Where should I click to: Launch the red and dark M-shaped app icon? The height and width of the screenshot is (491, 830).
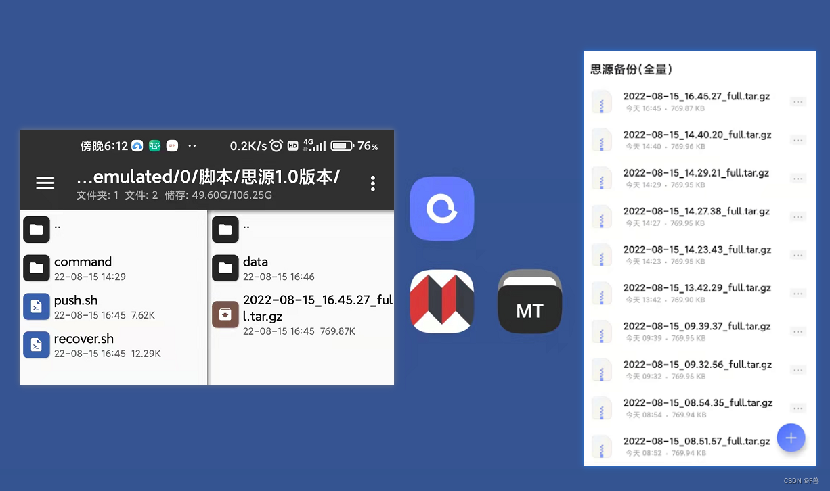[x=441, y=301]
